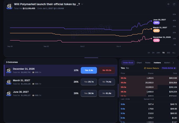Star this market as favorite
Screen dimensions: 179x123
pos(168,4)
